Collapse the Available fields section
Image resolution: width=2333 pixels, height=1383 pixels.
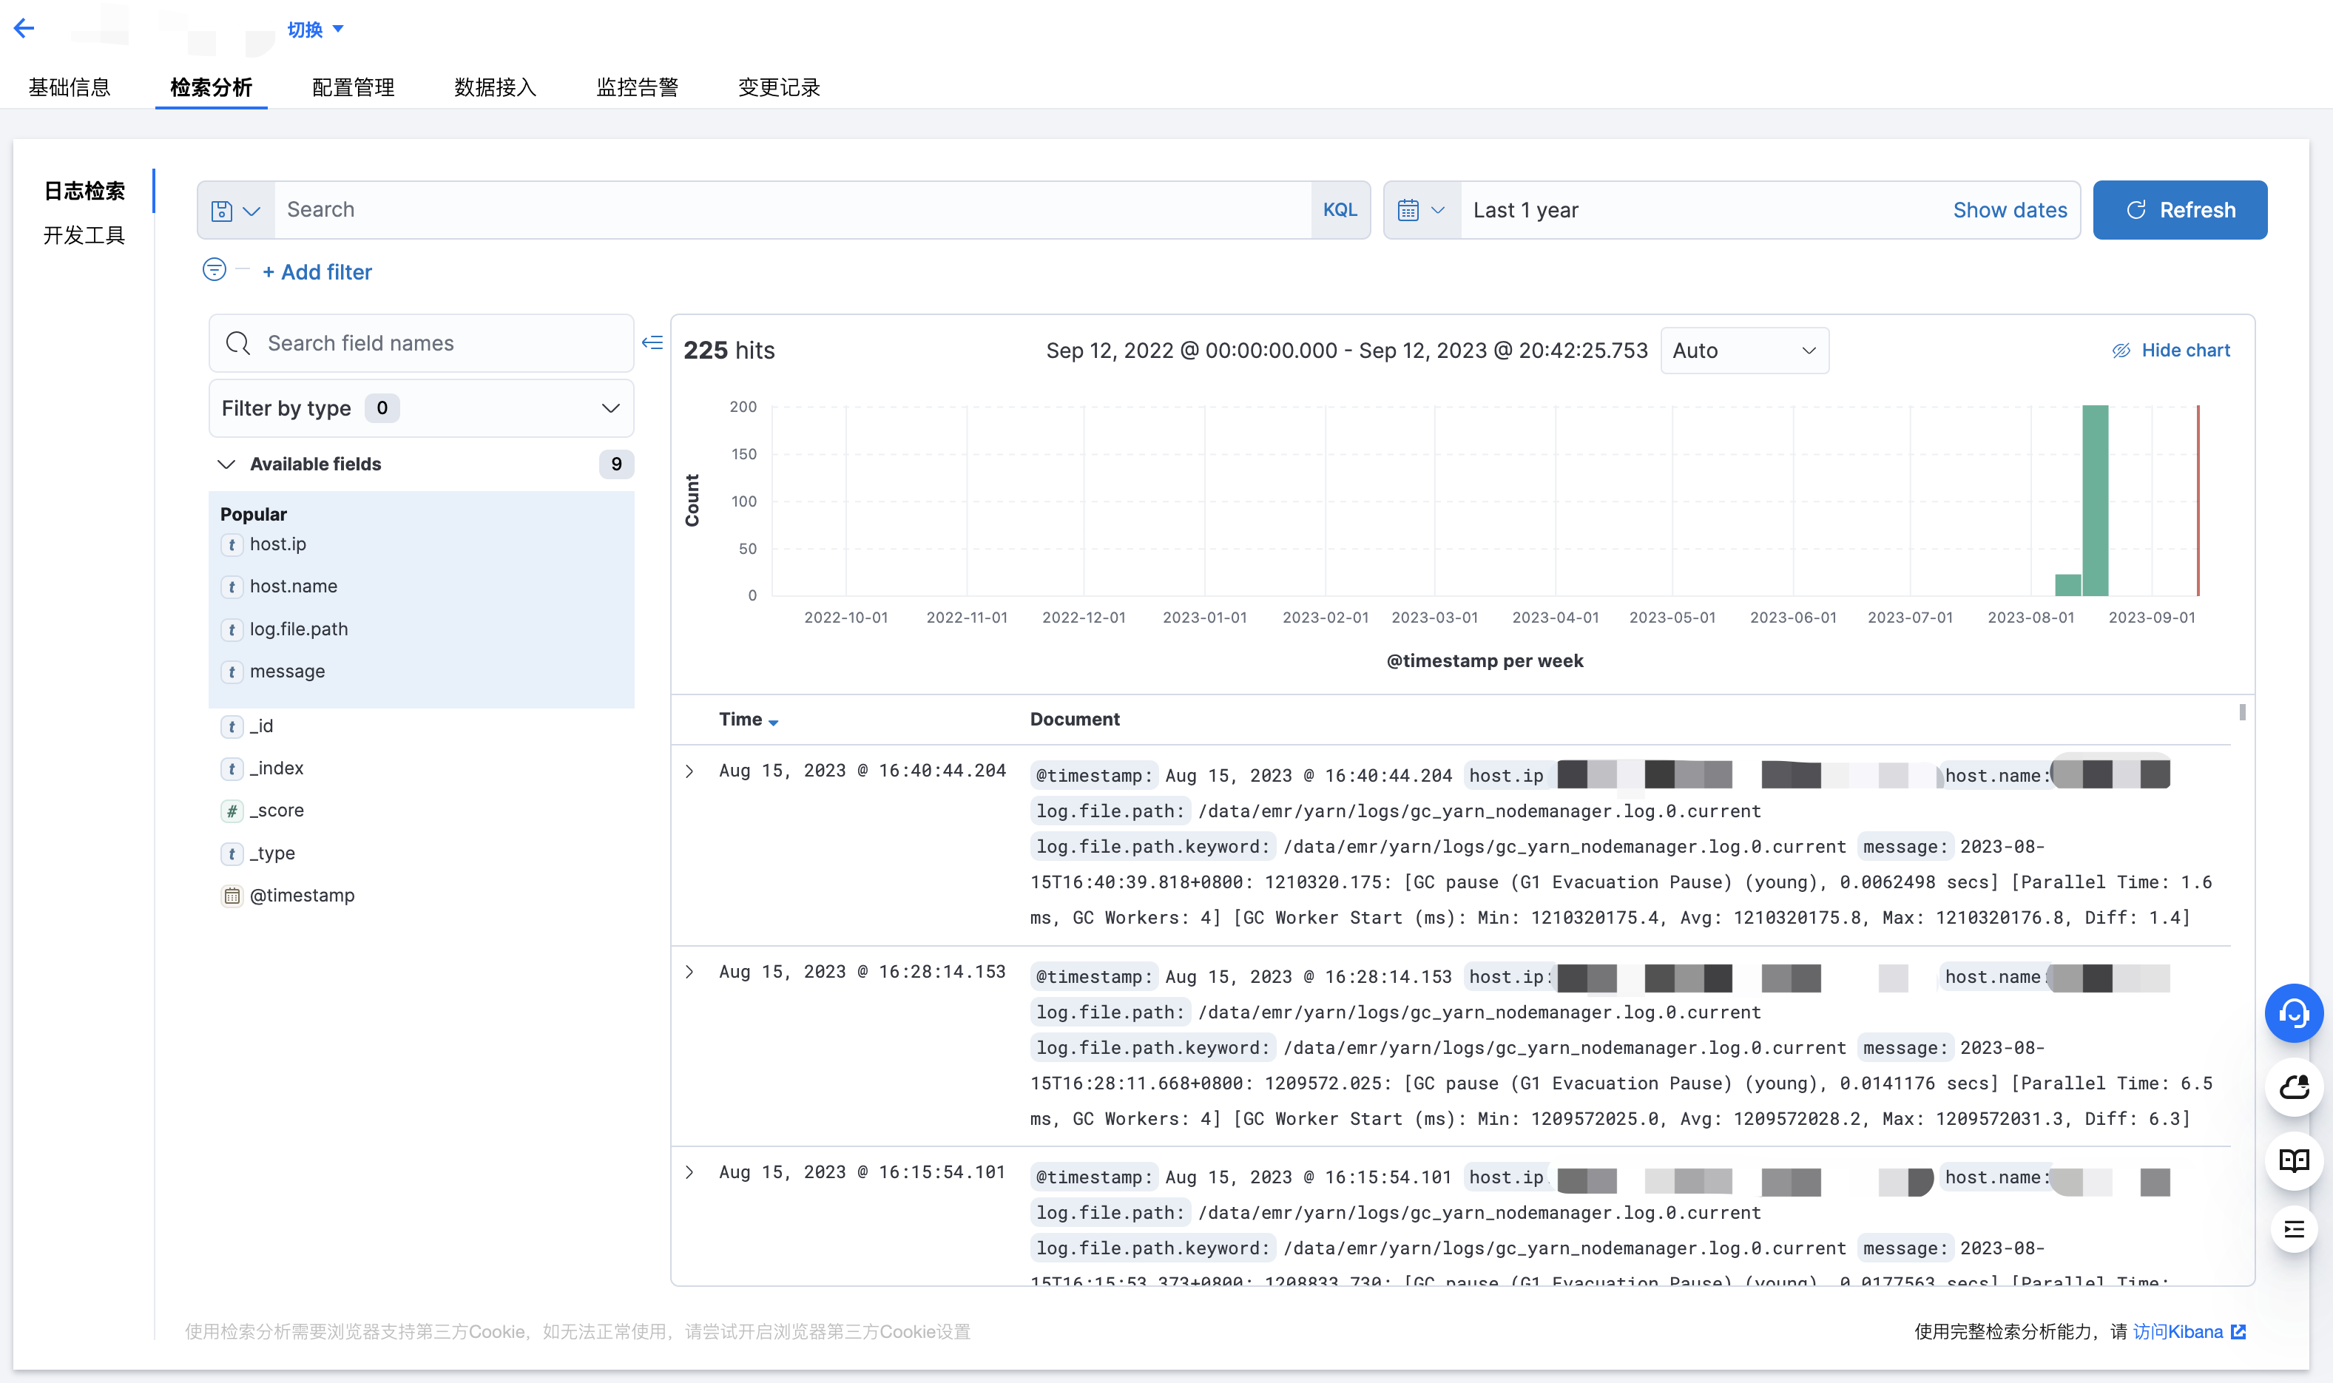click(x=226, y=463)
